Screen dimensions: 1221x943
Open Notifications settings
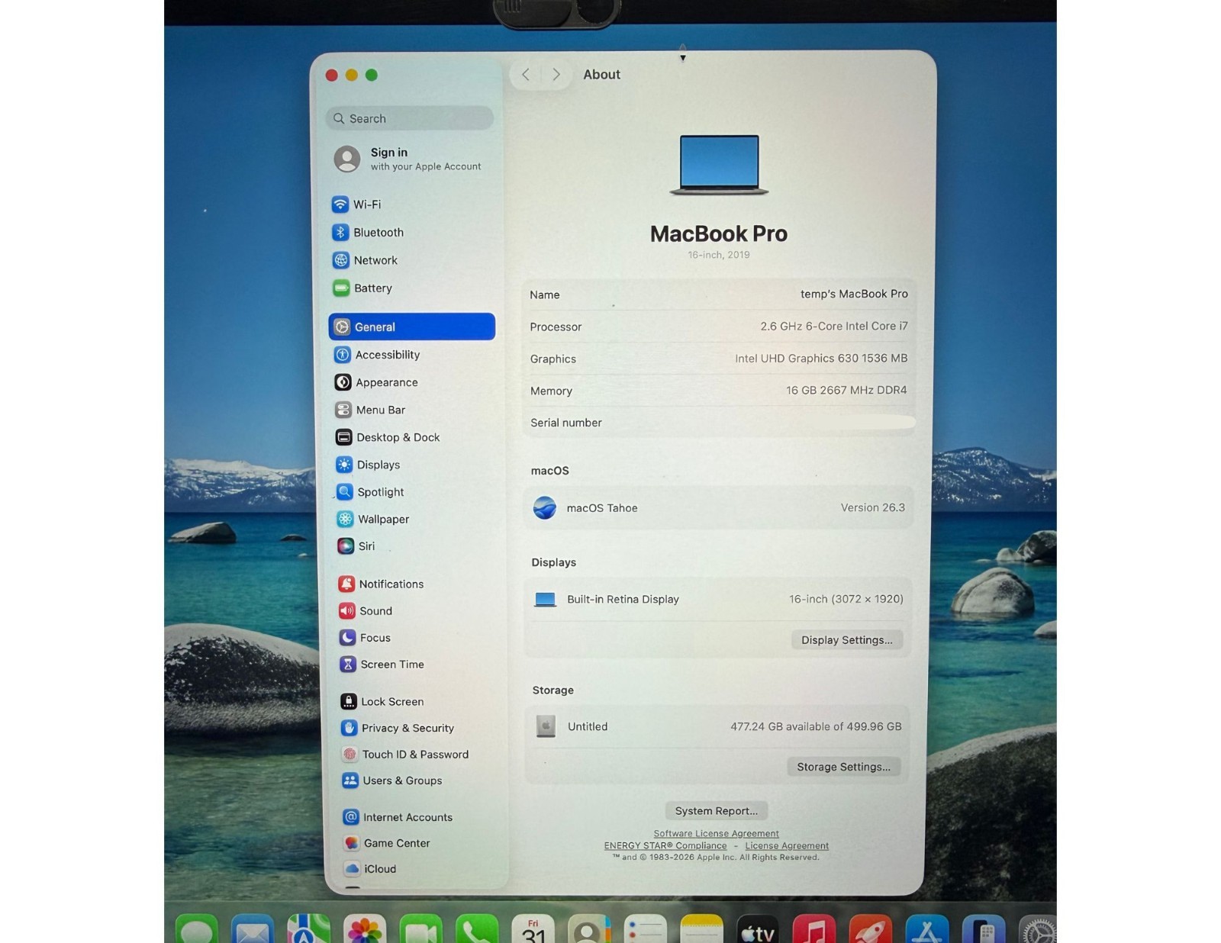tap(382, 584)
